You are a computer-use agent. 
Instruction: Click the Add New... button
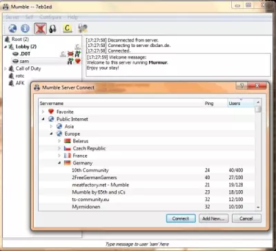pyautogui.click(x=213, y=219)
